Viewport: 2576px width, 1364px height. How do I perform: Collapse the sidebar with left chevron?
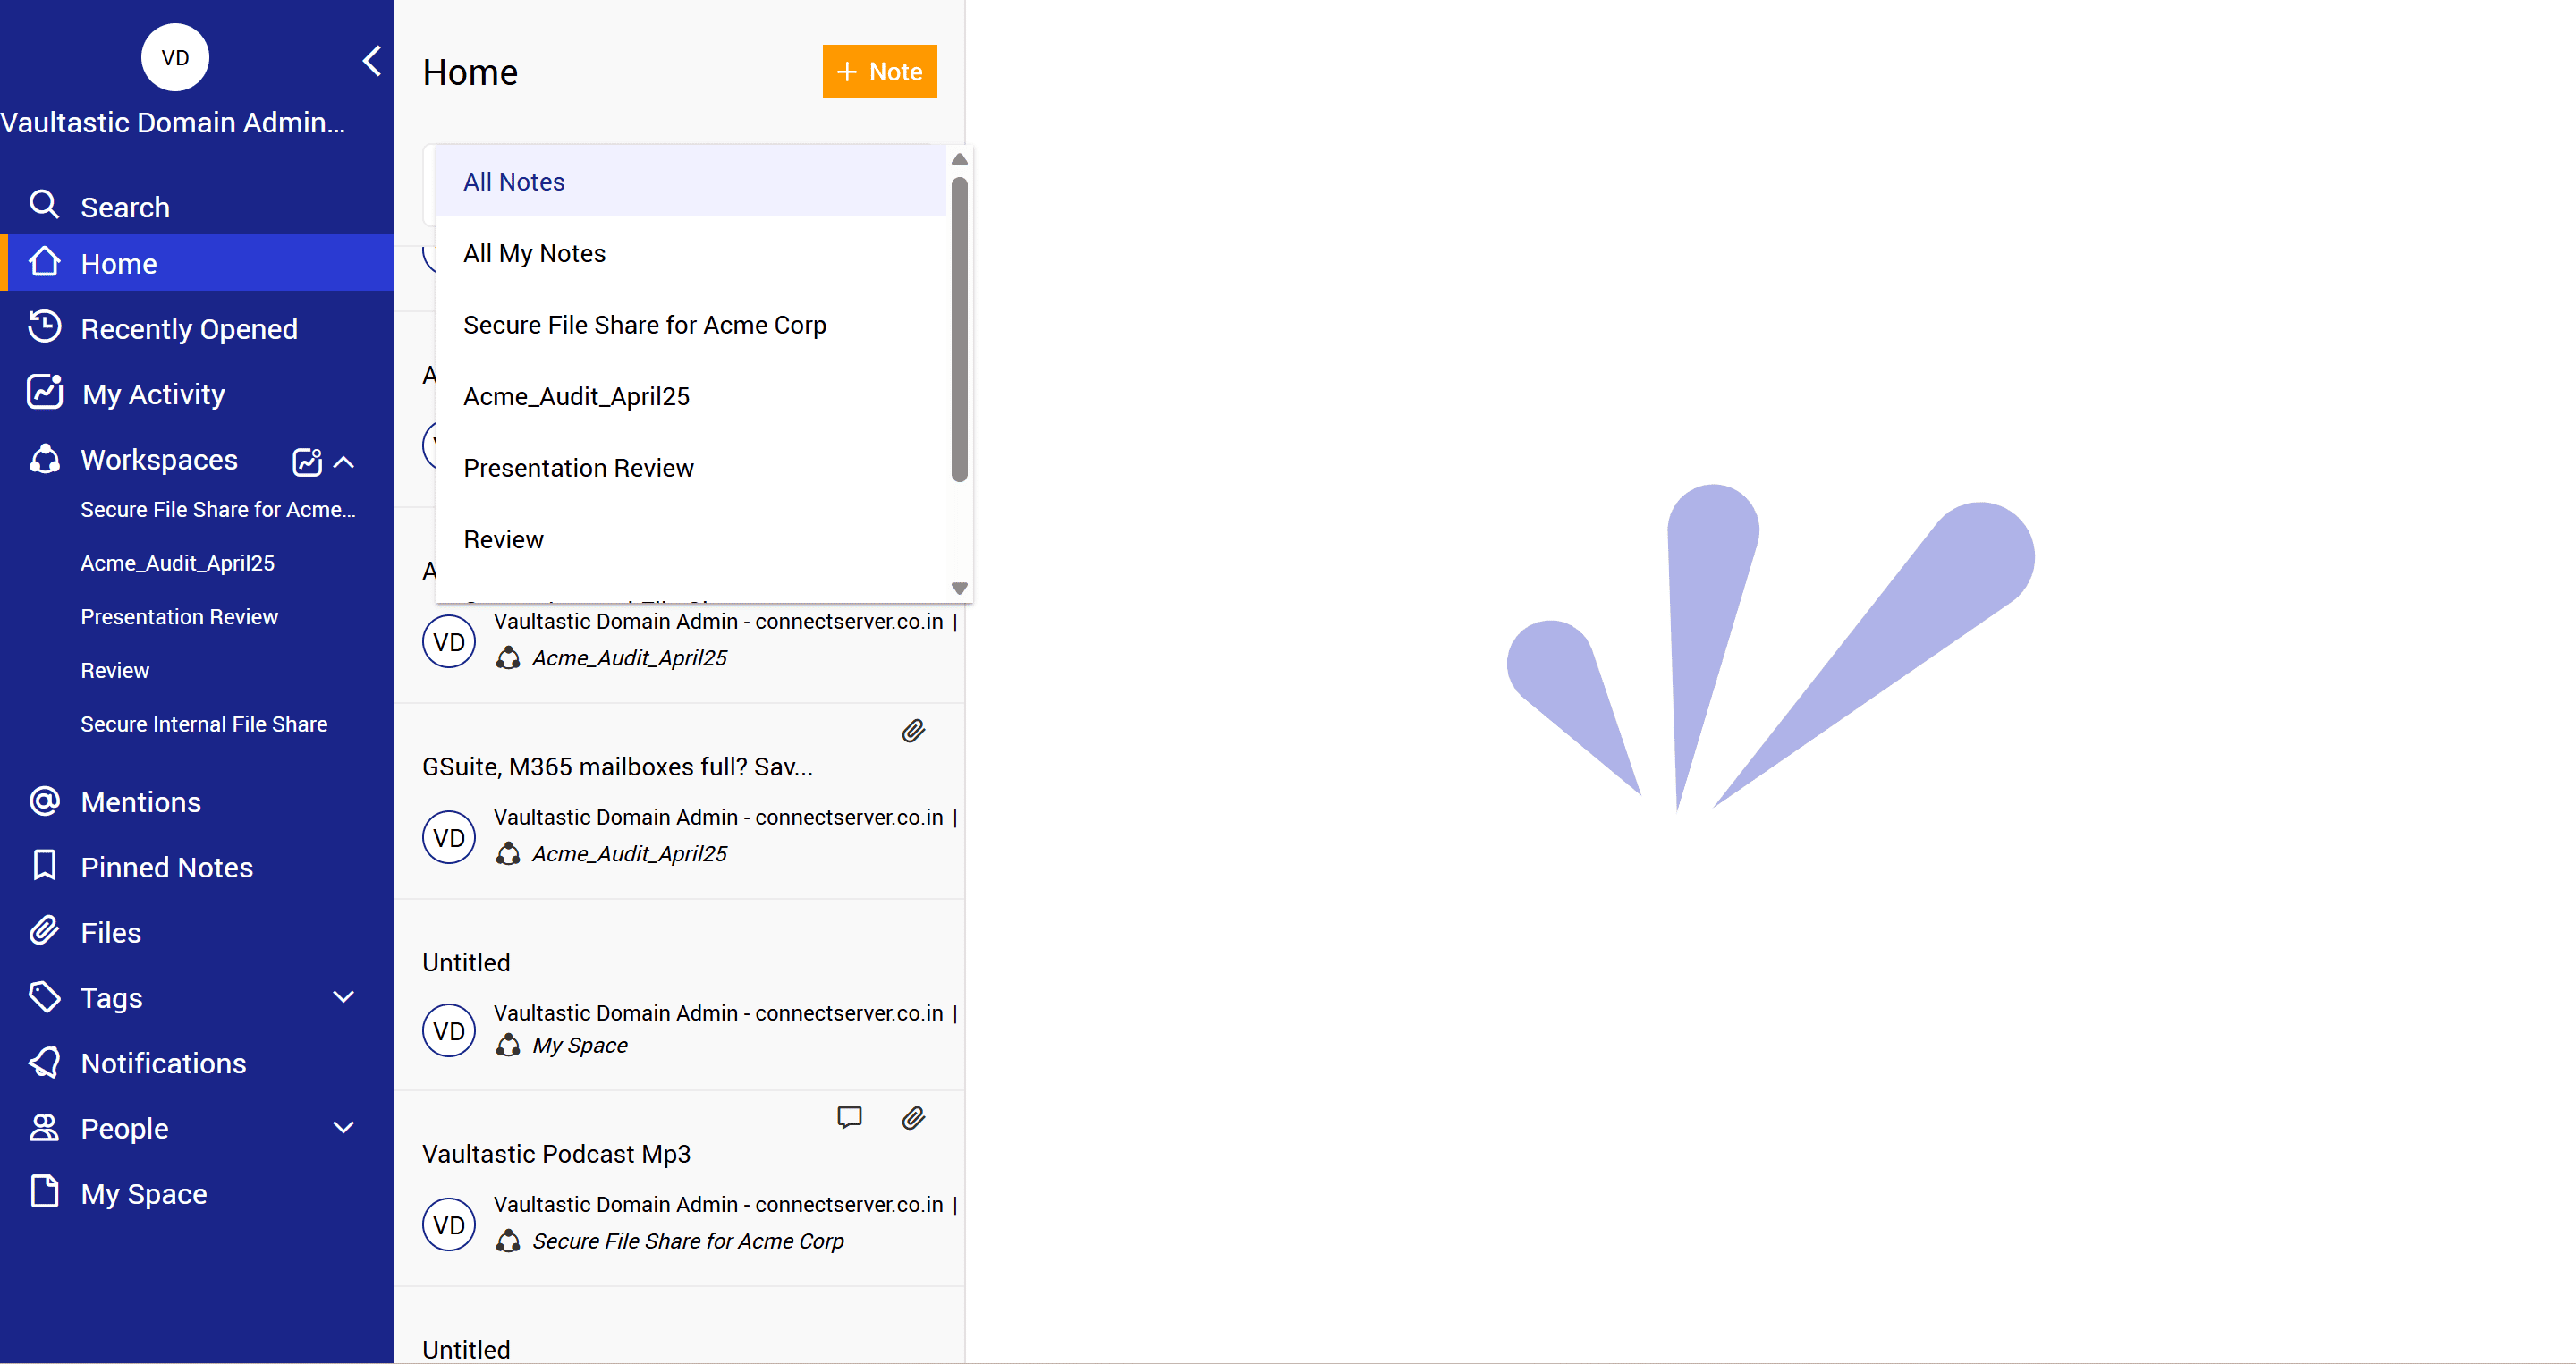point(371,61)
